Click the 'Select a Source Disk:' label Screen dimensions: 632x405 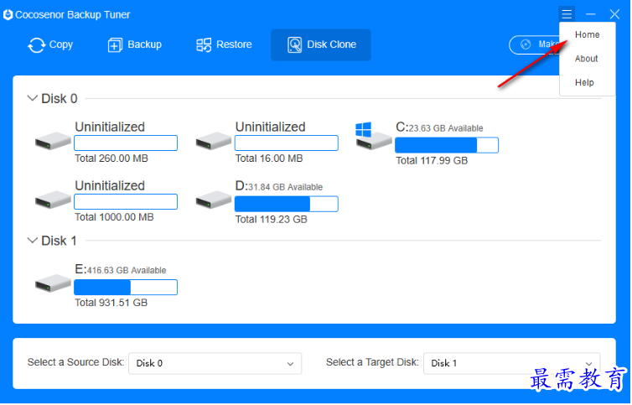pos(75,362)
